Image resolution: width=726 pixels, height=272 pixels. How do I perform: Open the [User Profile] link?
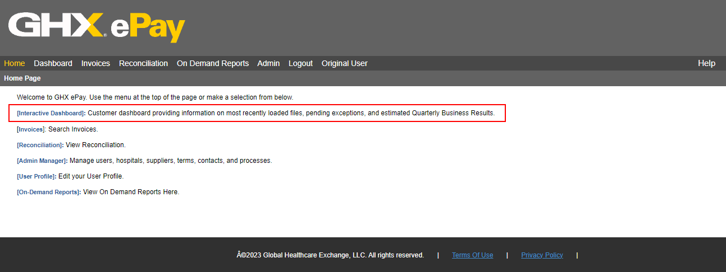pos(36,176)
